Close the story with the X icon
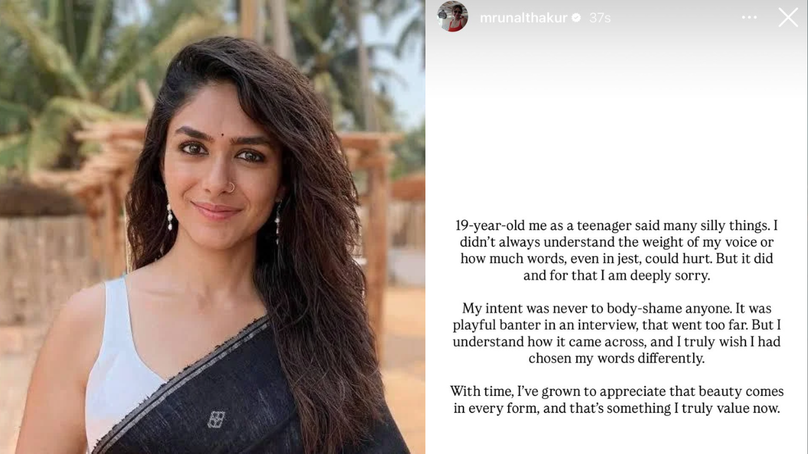 [788, 17]
